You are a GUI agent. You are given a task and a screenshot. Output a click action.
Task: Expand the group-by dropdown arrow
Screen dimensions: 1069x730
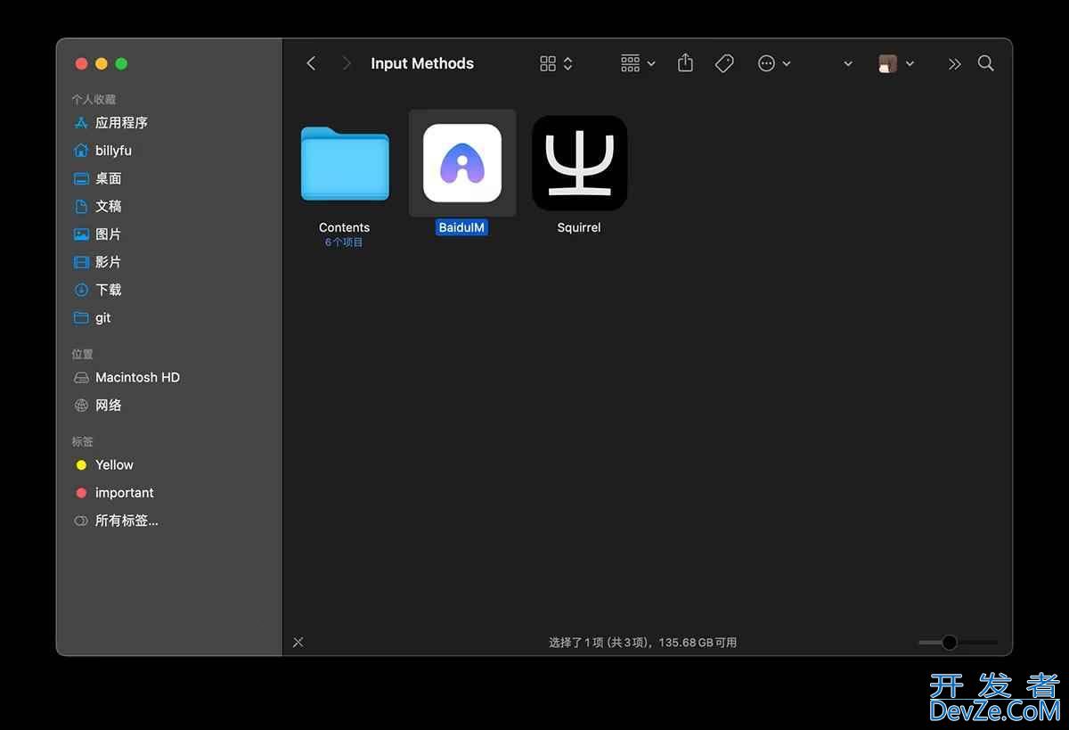point(651,63)
